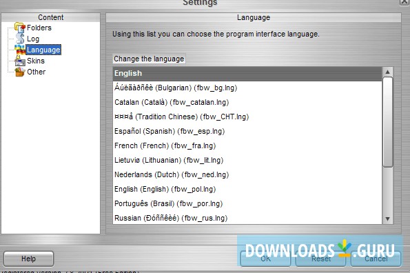Confirm settings with the Ok button
410x273 pixels.
[265, 259]
